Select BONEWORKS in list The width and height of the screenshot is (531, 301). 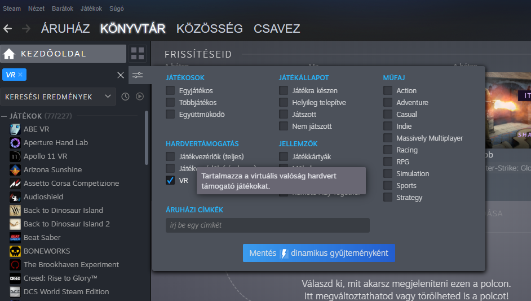click(47, 251)
